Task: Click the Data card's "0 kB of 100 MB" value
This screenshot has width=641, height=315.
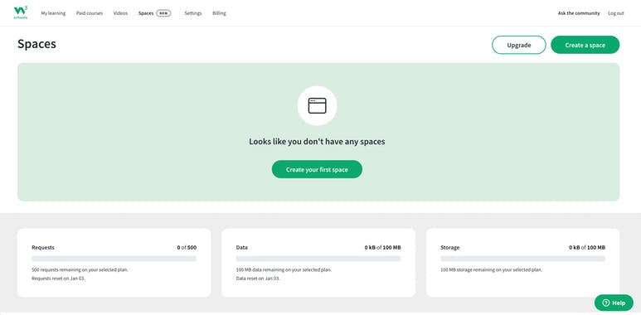Action: pos(382,248)
